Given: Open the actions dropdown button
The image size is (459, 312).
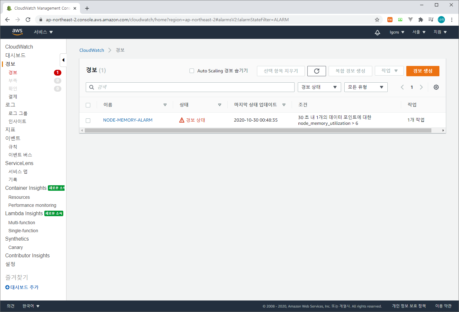Looking at the screenshot, I should [389, 71].
